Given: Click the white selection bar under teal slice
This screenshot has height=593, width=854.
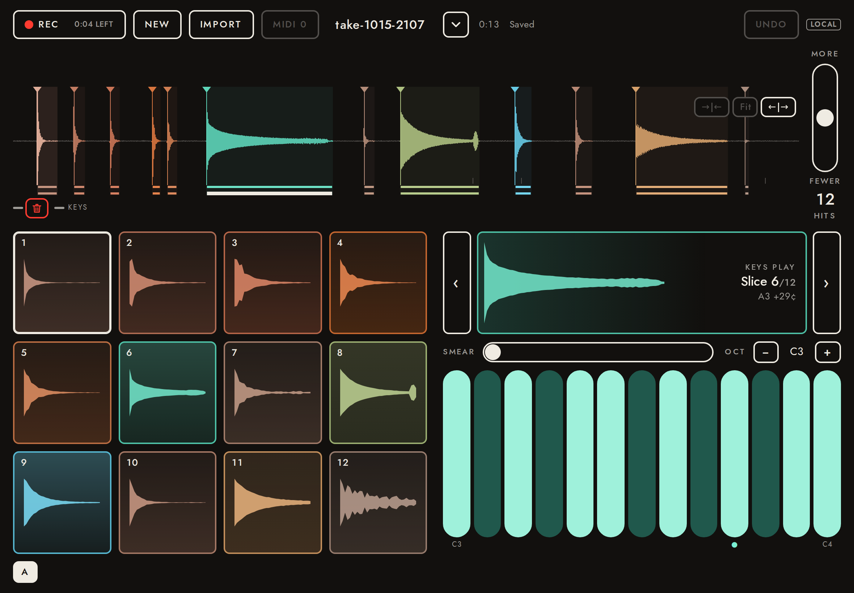Looking at the screenshot, I should coord(269,193).
